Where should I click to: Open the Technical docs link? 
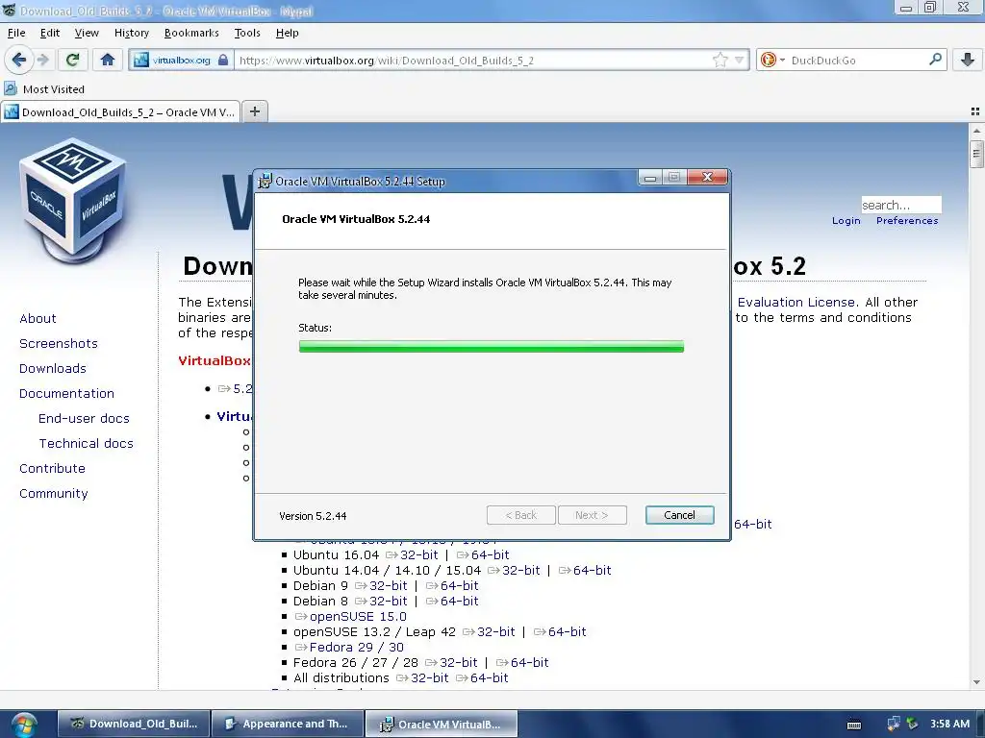86,444
